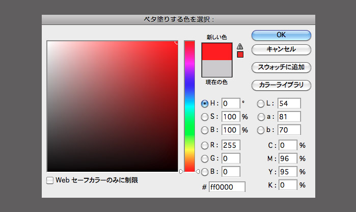356x212 pixels.
Task: Click the vertical hue spectrum slider
Action: (189, 106)
